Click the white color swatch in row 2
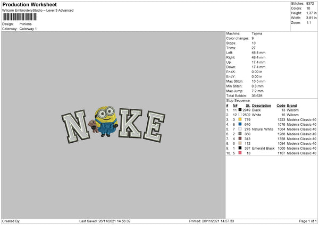The height and width of the screenshot is (225, 319). pyautogui.click(x=240, y=115)
